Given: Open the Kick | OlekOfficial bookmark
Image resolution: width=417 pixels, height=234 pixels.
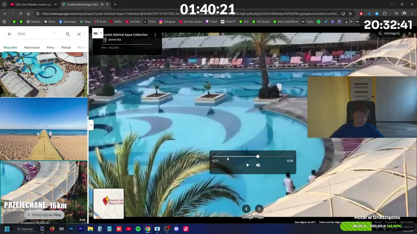Looking at the screenshot, I should click(x=286, y=22).
